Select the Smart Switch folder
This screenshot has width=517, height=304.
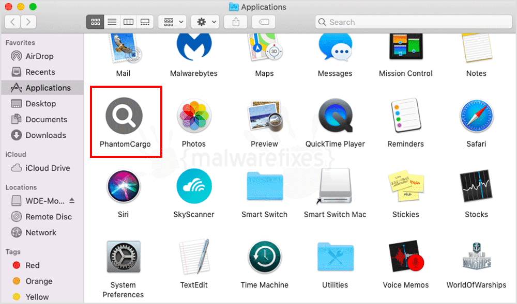point(265,186)
